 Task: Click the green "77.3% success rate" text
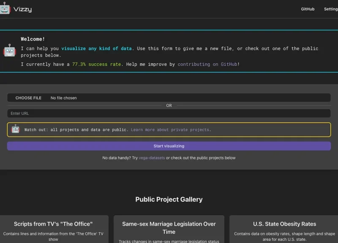tap(97, 64)
